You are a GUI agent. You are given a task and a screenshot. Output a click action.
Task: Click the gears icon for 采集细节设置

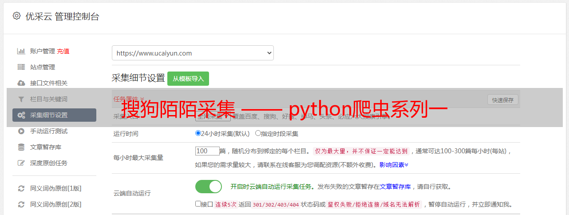[21, 115]
